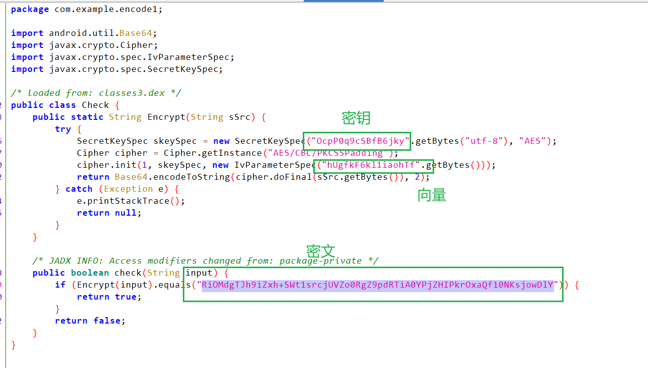Click the check method name in its declaration

128,273
